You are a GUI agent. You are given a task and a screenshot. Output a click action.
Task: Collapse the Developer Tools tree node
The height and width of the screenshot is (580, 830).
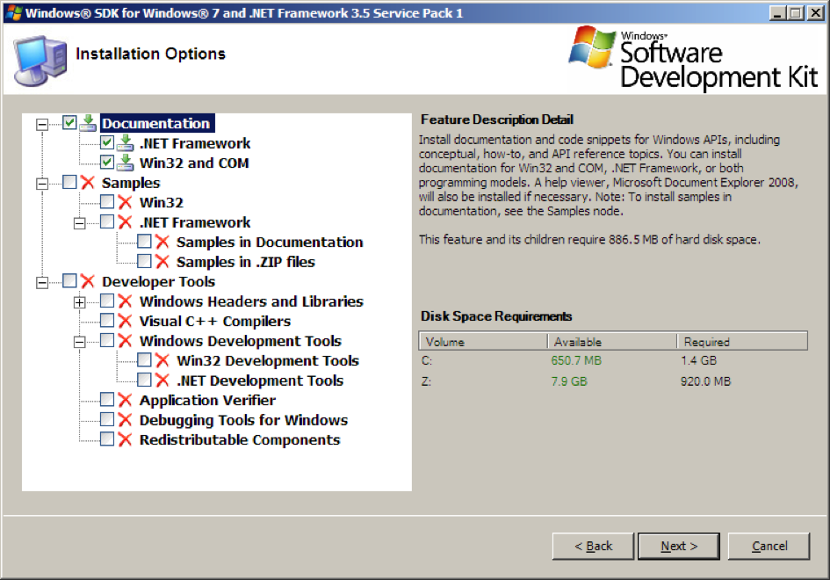pos(42,283)
